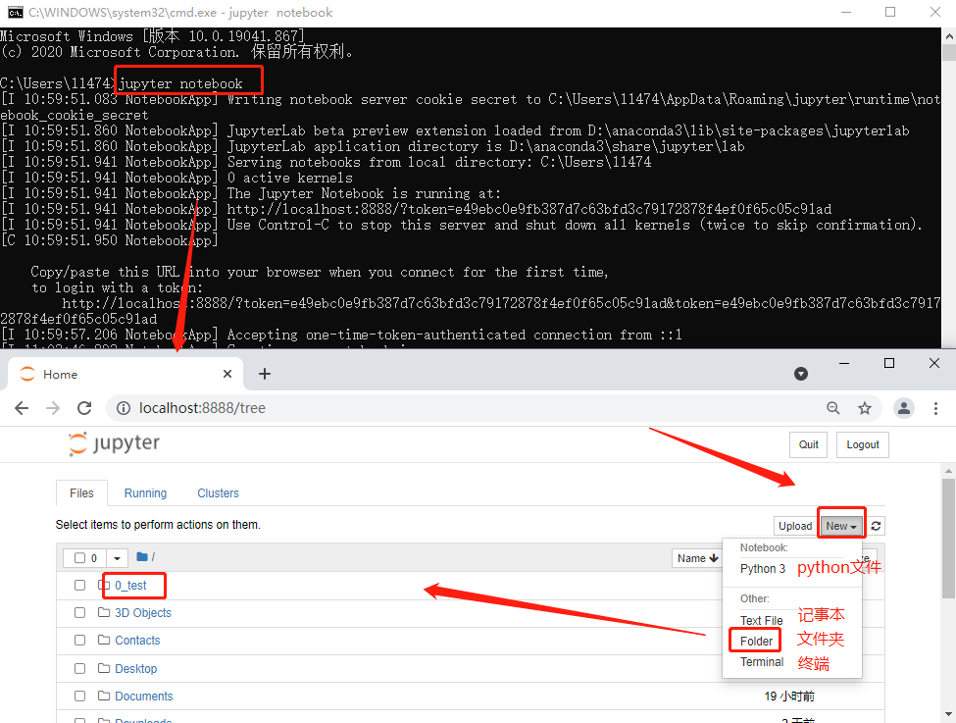Check the box beside 3D Objects
Image resolution: width=956 pixels, height=723 pixels.
(79, 612)
